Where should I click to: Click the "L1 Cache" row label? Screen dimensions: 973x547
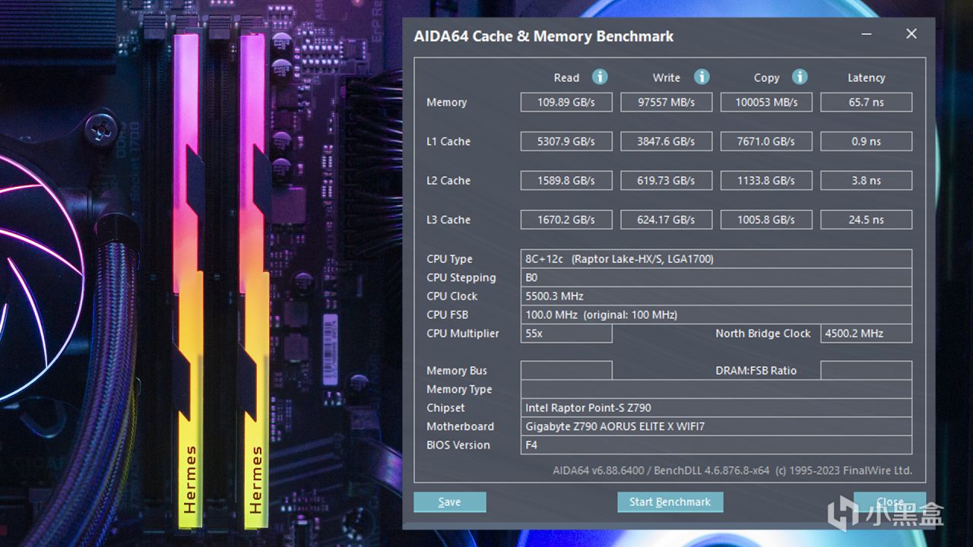[x=448, y=141]
